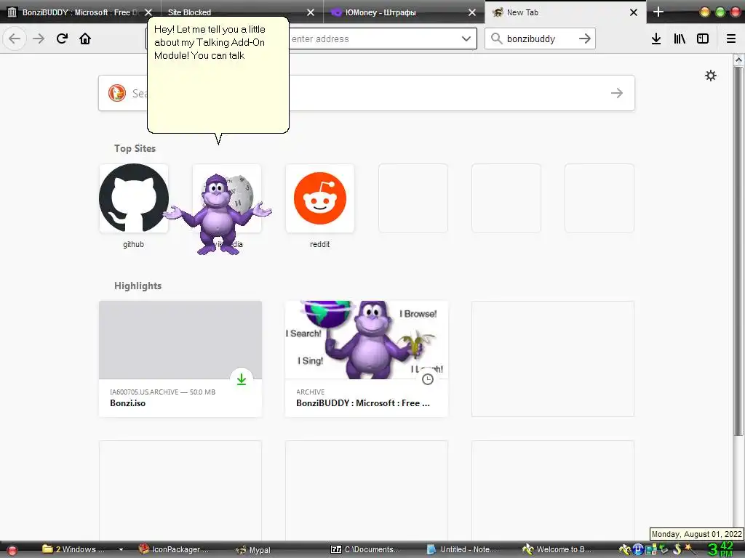745x558 pixels.
Task: Click the taskbar clock showing 3:42 PM
Action: (x=721, y=549)
